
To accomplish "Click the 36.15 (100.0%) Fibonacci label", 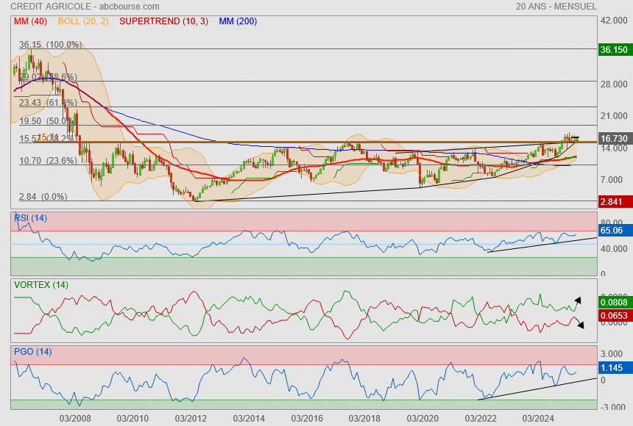I will coord(51,45).
